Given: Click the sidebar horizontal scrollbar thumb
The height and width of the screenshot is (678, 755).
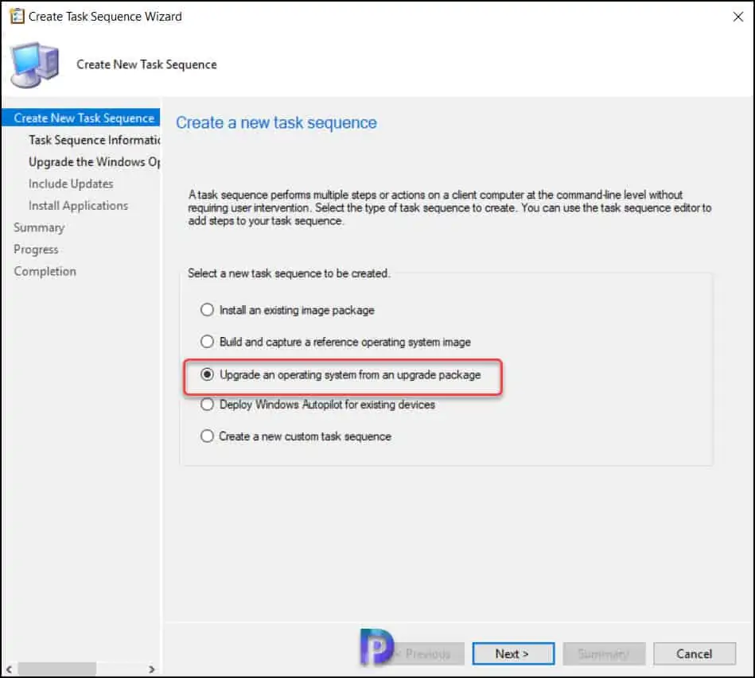Looking at the screenshot, I should pyautogui.click(x=56, y=669).
